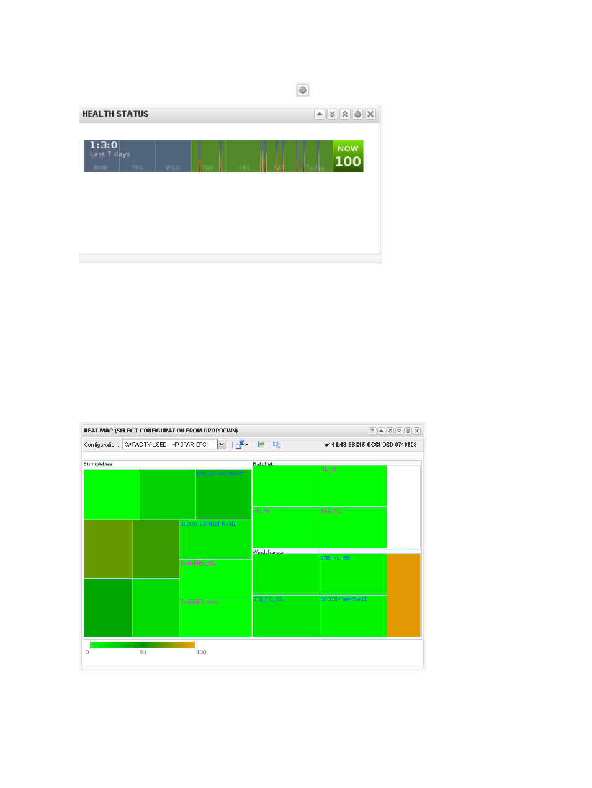592x788 pixels.
Task: Select 500GB_Limited_Raid1 heat map tile
Action: click(215, 539)
